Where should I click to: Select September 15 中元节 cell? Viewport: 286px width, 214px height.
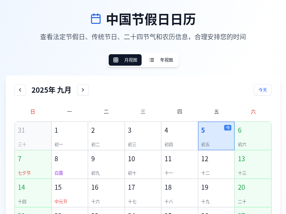(70, 193)
